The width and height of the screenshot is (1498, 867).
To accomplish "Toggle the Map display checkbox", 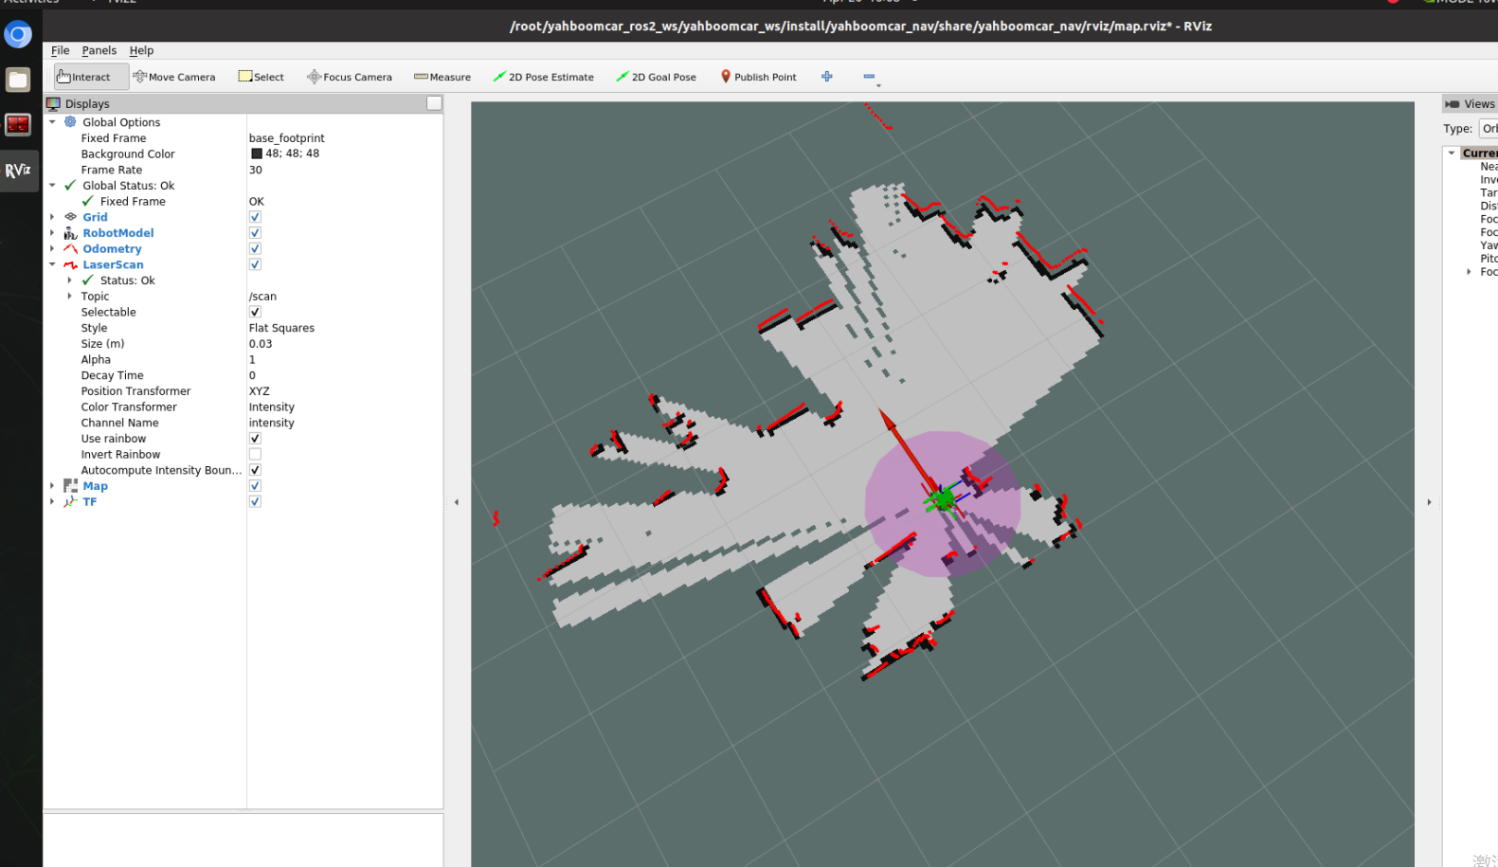I will coord(255,486).
